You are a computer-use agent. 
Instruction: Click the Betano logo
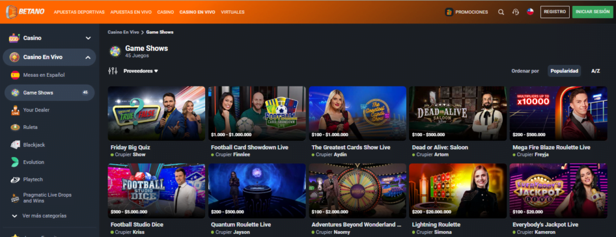coord(25,12)
